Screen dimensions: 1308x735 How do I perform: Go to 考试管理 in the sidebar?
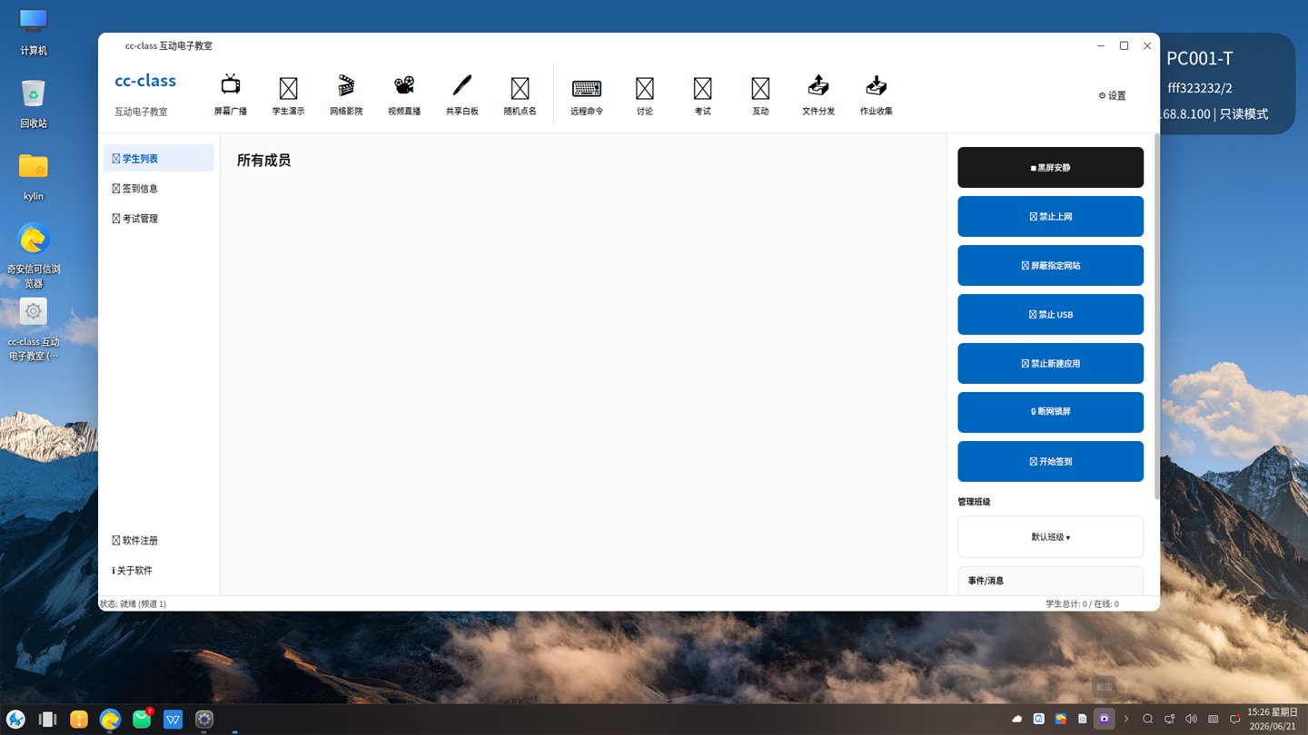click(159, 218)
